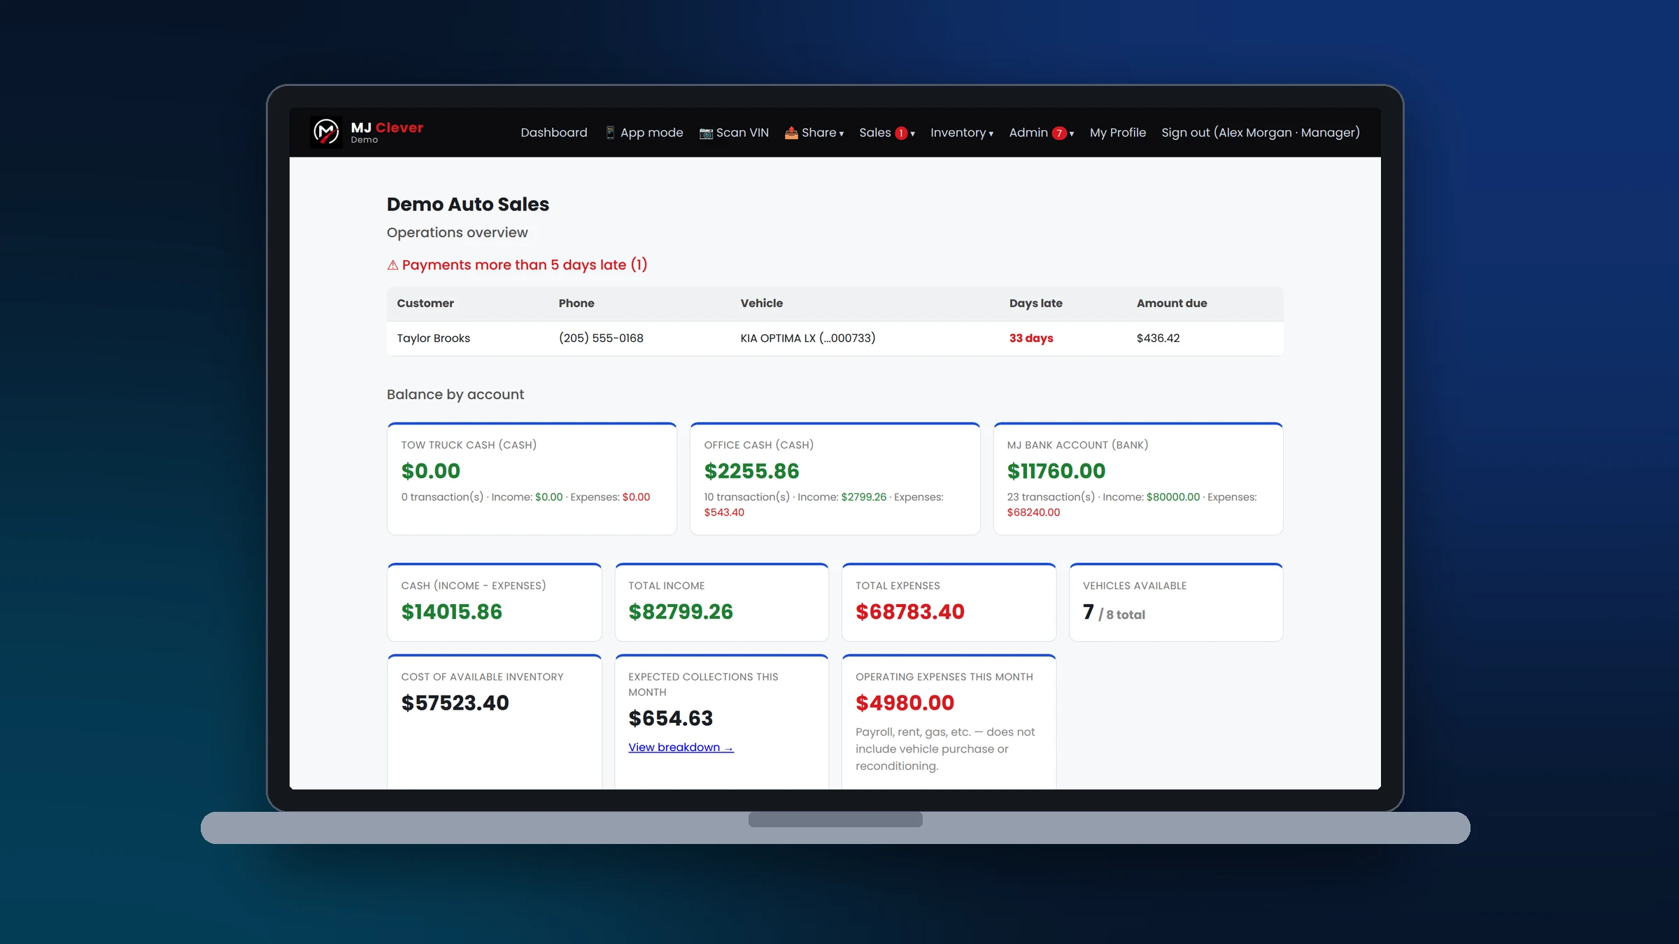Switch to App mode
Viewport: 1679px width, 944px height.
coord(644,133)
